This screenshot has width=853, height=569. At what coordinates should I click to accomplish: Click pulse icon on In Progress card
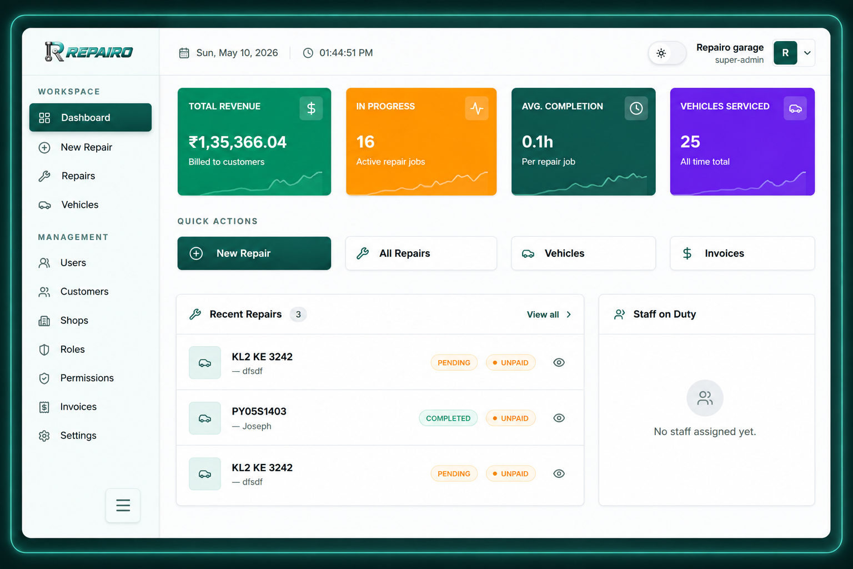pos(476,108)
